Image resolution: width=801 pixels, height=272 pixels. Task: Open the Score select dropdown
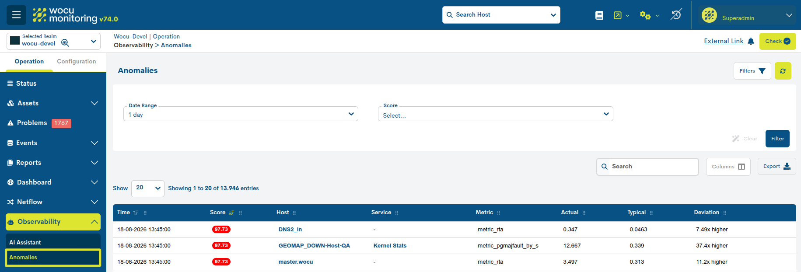(495, 114)
